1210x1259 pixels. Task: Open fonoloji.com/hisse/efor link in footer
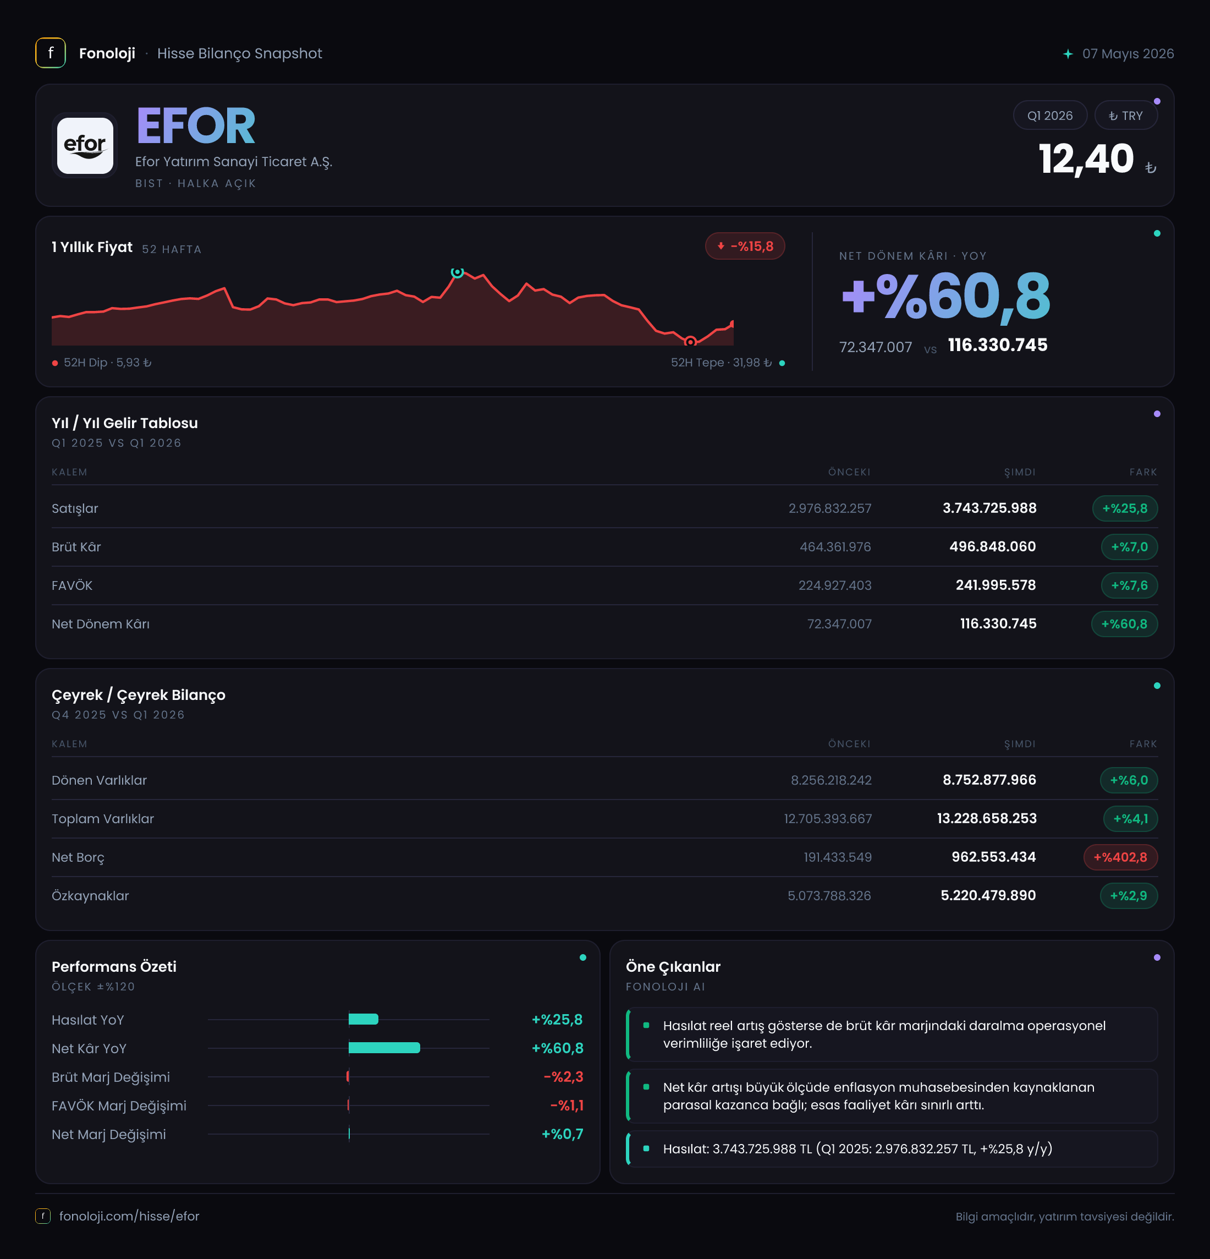coord(129,1216)
